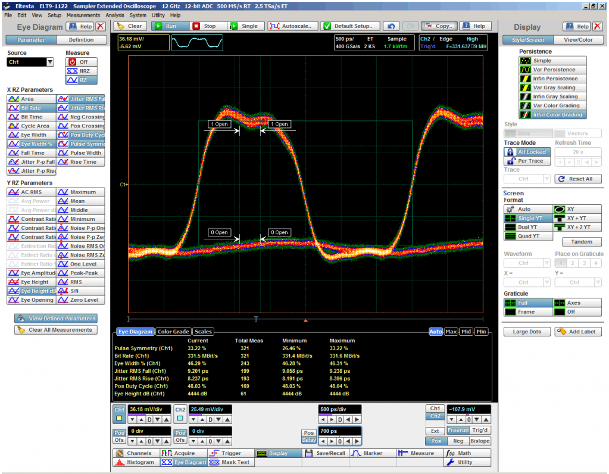This screenshot has height=474, width=609.
Task: Click the Add Label button
Action: click(x=577, y=332)
